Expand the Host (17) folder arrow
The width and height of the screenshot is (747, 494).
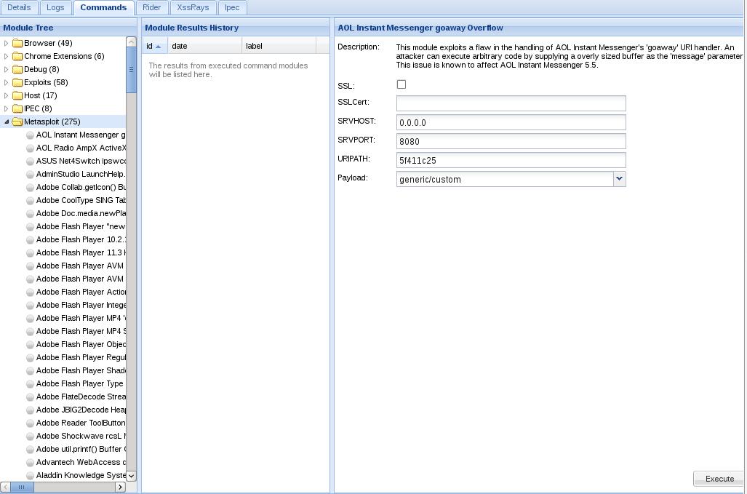7,96
